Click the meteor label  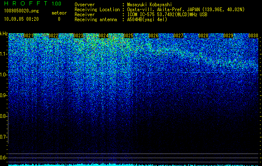point(59,13)
